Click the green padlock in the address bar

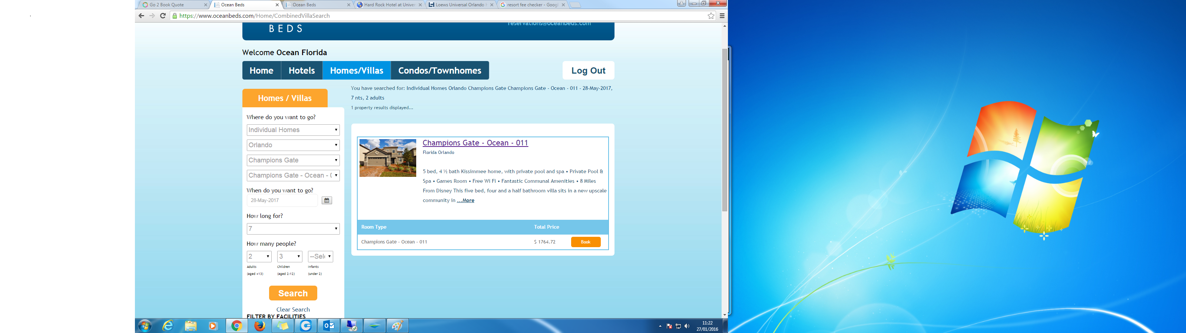(x=175, y=16)
